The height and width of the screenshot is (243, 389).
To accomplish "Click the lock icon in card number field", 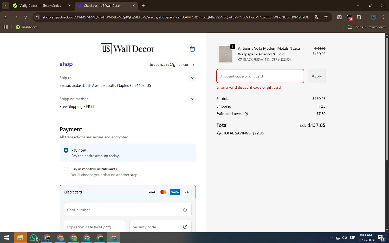I will [185, 209].
